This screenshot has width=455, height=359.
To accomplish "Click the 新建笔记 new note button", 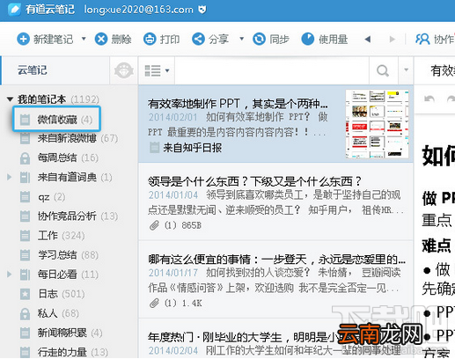I will point(45,39).
